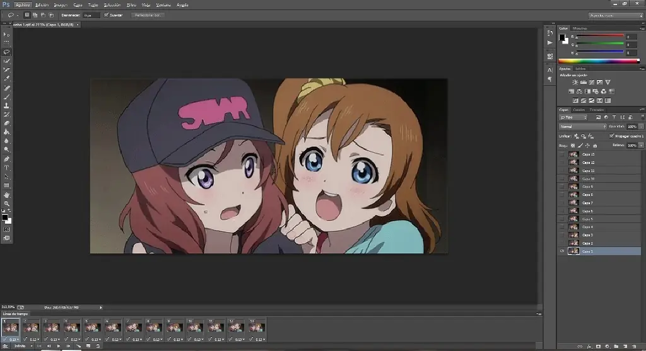Open the blend mode dropdown showing Normal
The width and height of the screenshot is (646, 351).
tap(582, 127)
